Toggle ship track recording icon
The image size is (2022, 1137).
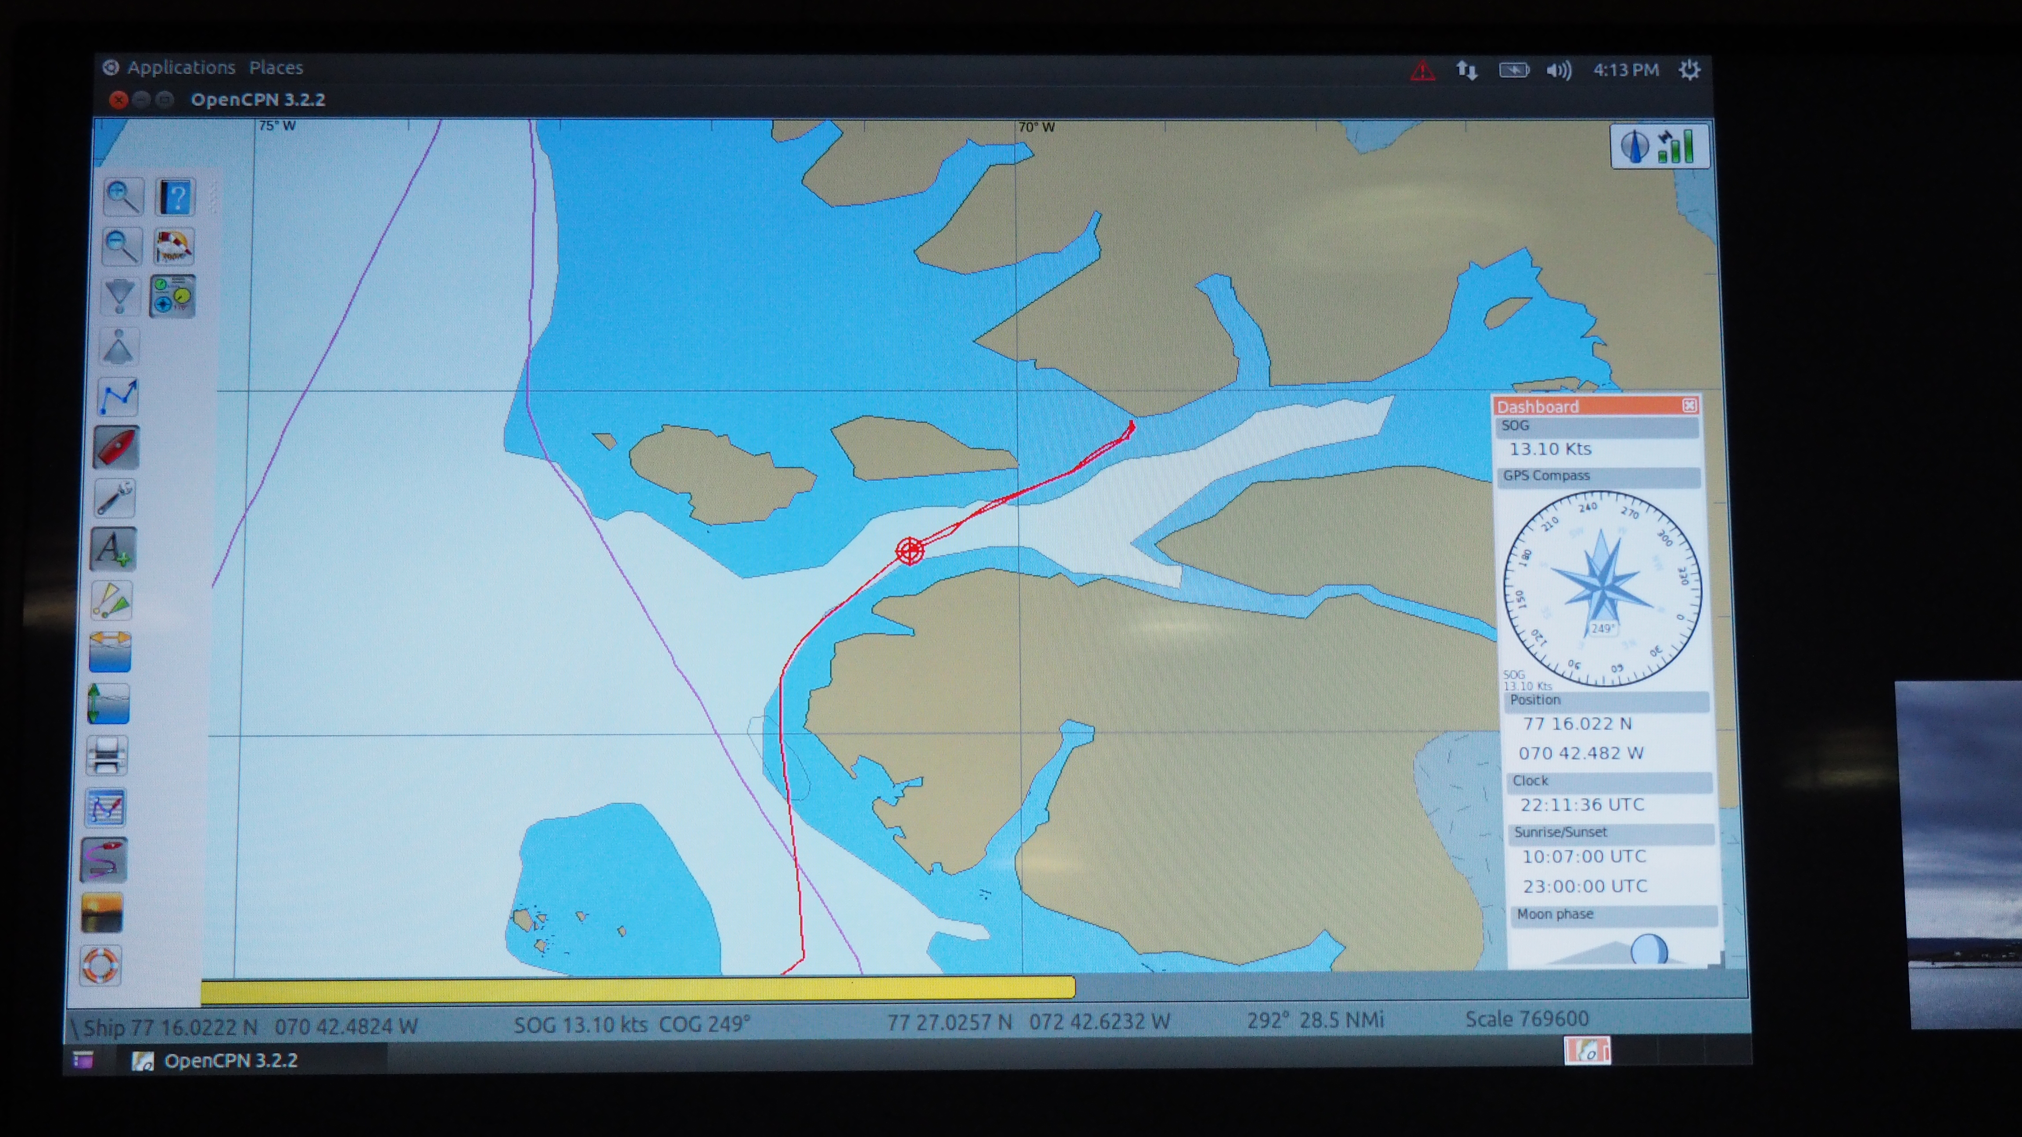click(x=104, y=860)
